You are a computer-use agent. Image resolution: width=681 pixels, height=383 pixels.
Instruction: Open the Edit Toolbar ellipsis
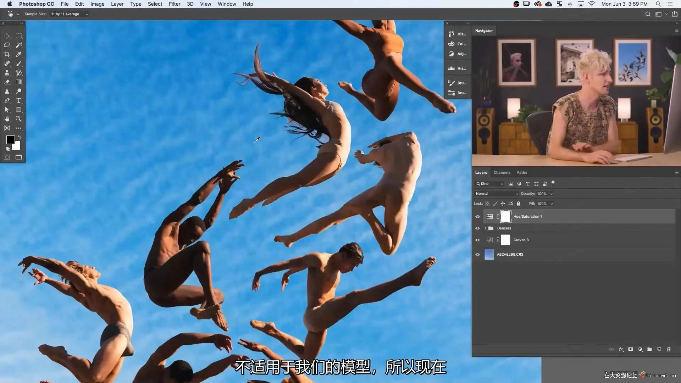point(19,128)
